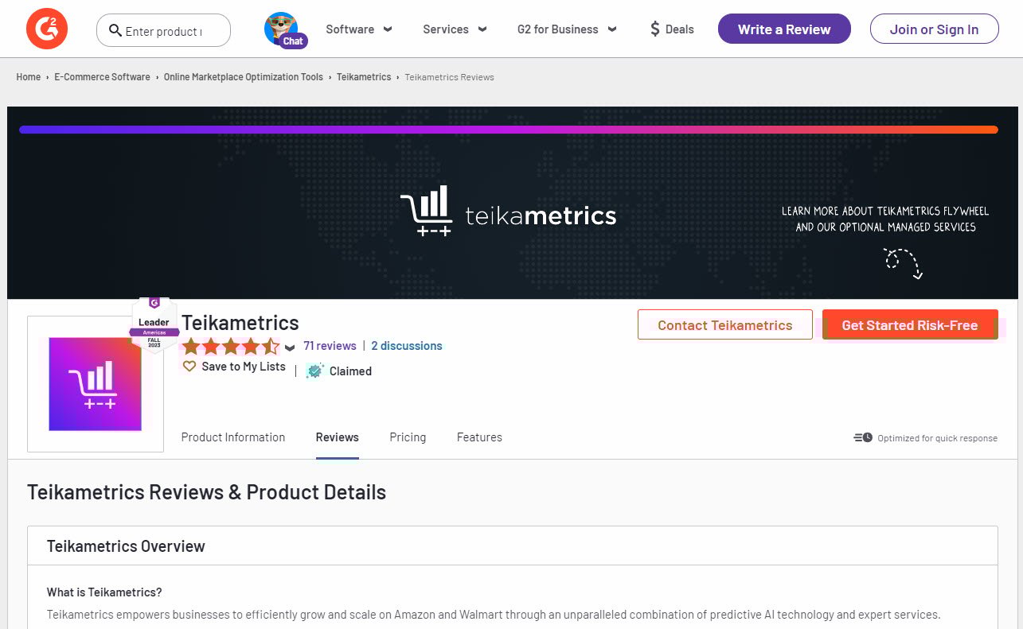Follow the E-Commerce Software breadcrumb link
1023x629 pixels.
click(102, 76)
